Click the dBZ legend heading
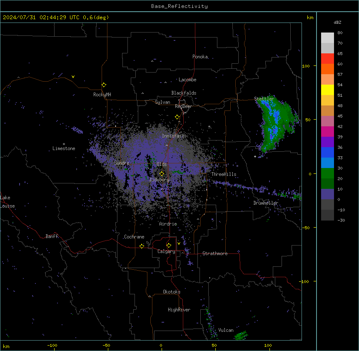 (x=337, y=22)
